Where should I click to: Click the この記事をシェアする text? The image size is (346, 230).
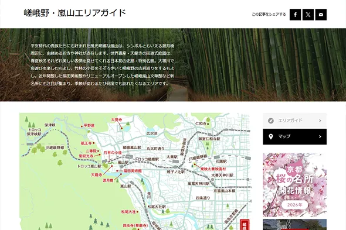point(269,14)
